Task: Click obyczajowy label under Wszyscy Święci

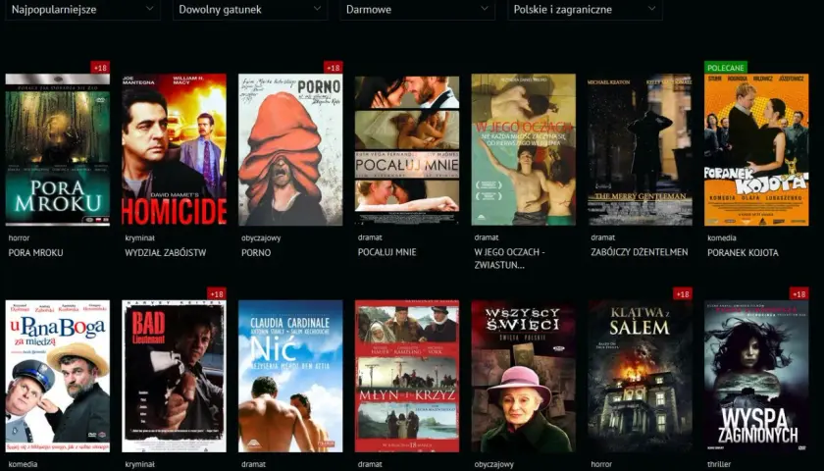Action: [x=494, y=465]
